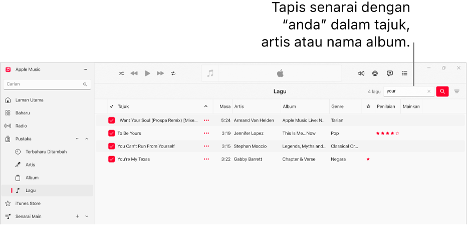Image resolution: width=468 pixels, height=225 pixels.
Task: Go to Laman Utama
Action: pos(29,100)
